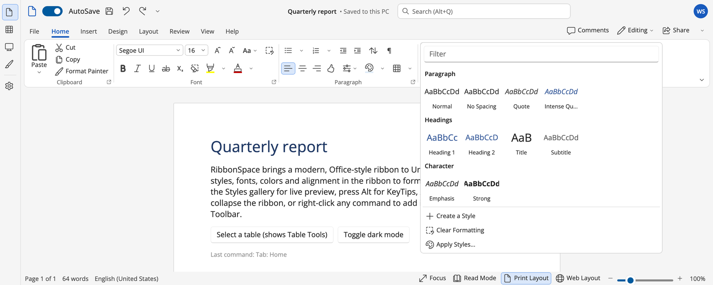Click the document icon beside AutoSave
This screenshot has width=713, height=285.
click(32, 11)
